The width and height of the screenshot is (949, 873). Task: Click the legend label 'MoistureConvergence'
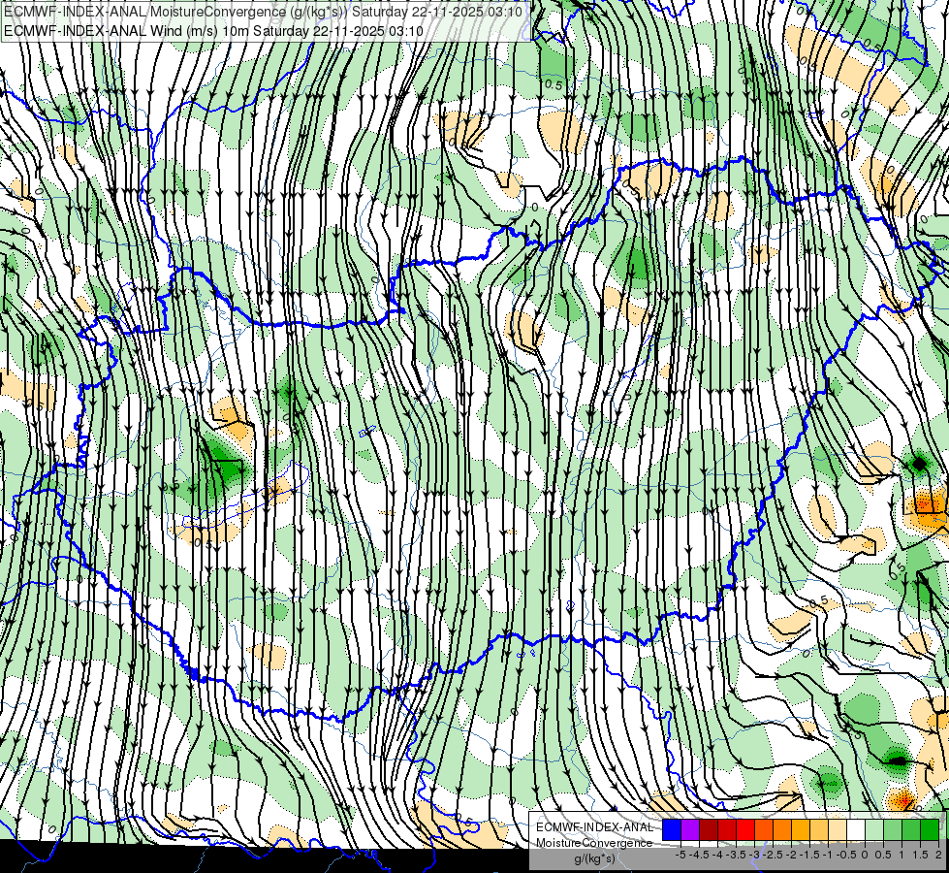tap(594, 843)
